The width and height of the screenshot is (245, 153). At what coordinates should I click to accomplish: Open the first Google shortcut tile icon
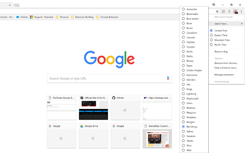50,126
